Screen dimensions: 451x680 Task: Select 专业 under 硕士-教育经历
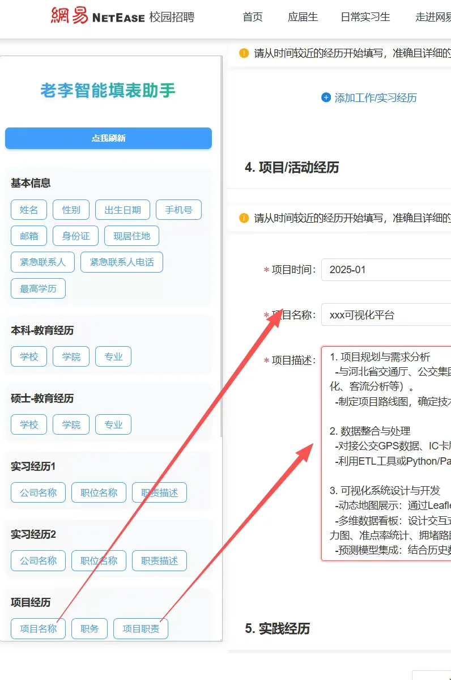pos(113,424)
